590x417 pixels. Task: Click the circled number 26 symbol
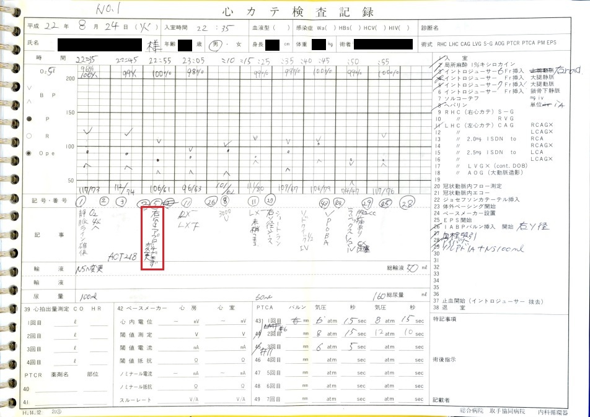tap(211, 201)
